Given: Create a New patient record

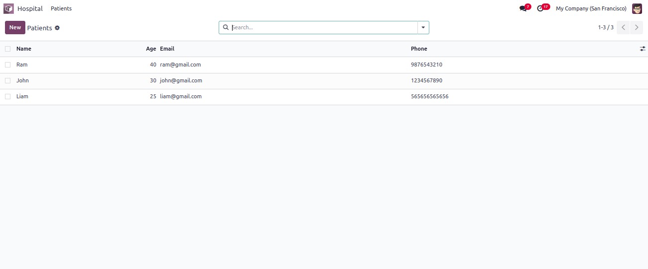Looking at the screenshot, I should pyautogui.click(x=15, y=27).
